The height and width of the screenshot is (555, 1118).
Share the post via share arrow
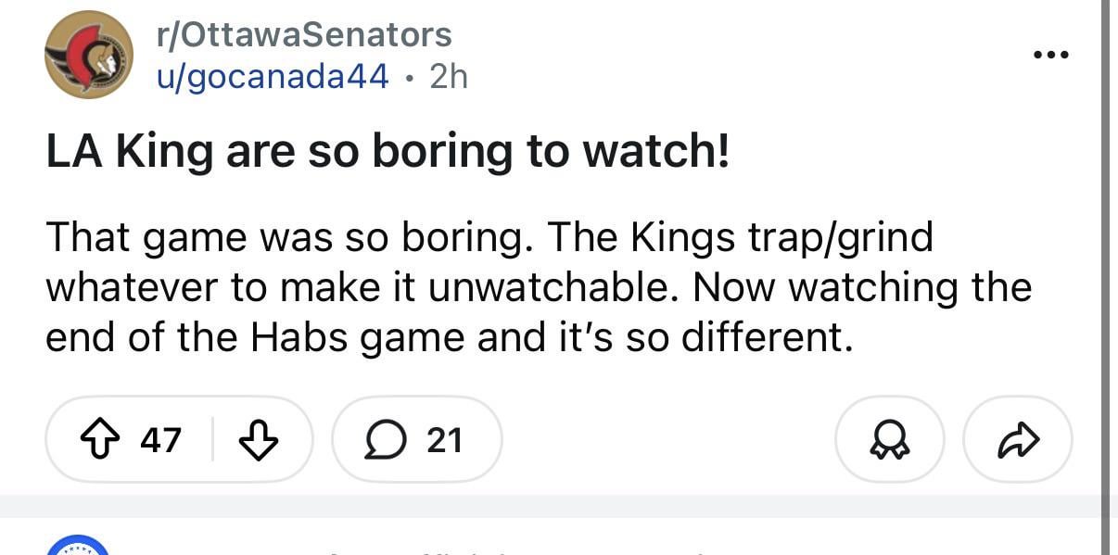pyautogui.click(x=1017, y=440)
